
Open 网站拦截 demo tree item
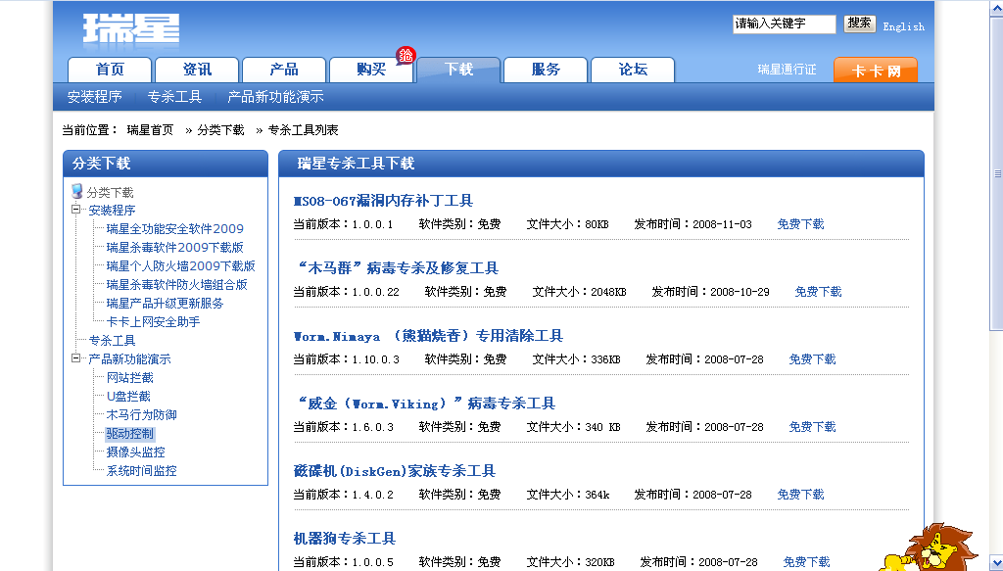coord(130,378)
